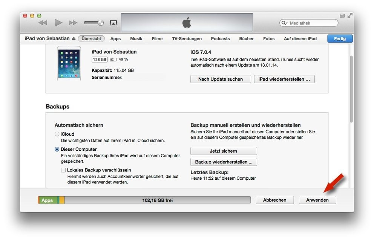Open the Musik tab
Image resolution: width=374 pixels, height=240 pixels.
(136, 38)
